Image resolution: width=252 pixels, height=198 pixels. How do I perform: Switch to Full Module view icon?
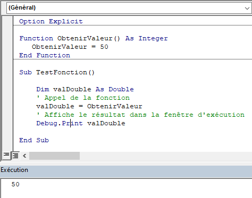click(15, 156)
